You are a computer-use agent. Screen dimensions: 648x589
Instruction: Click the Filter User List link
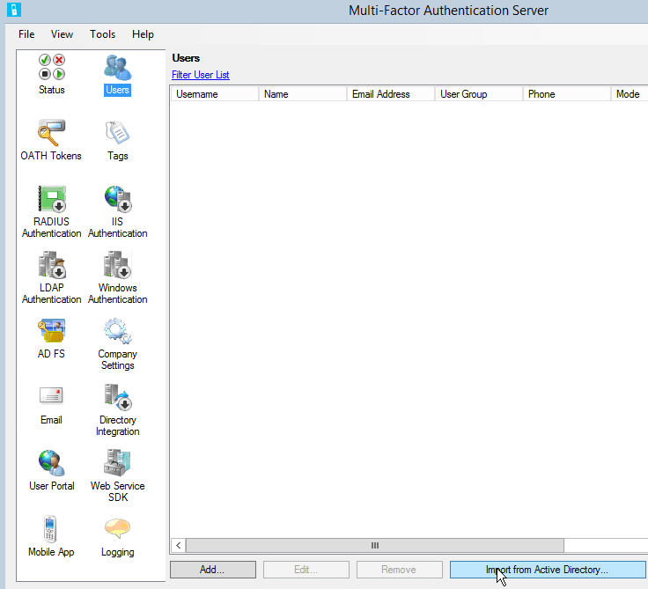[201, 75]
